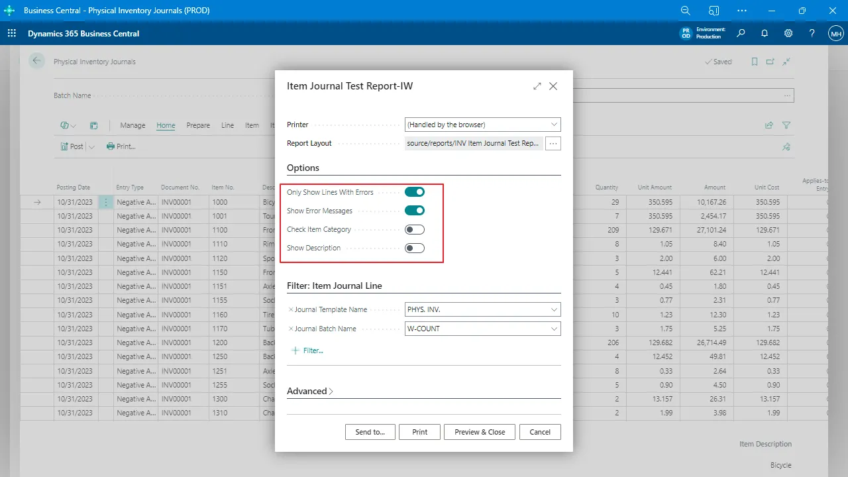Screen dimensions: 848x477
Task: Open the settings gear icon
Action: (x=788, y=34)
